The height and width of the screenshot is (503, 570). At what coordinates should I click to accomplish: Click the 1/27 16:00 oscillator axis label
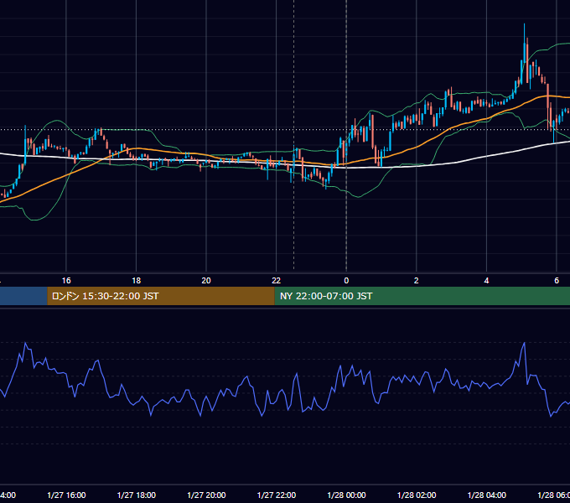coord(66,495)
